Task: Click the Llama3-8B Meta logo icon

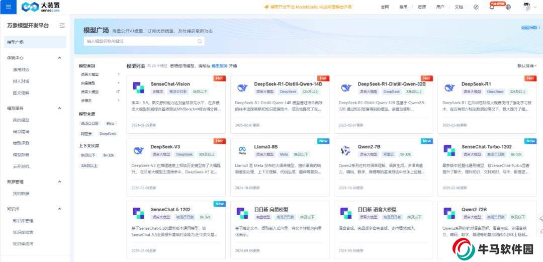Action: pos(242,150)
